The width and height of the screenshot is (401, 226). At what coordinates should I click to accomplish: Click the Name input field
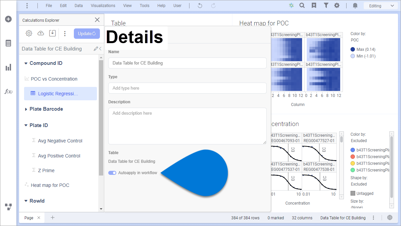(x=187, y=63)
